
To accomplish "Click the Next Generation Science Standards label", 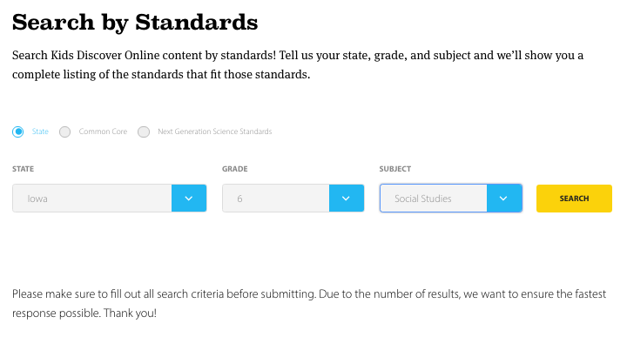I will [215, 131].
